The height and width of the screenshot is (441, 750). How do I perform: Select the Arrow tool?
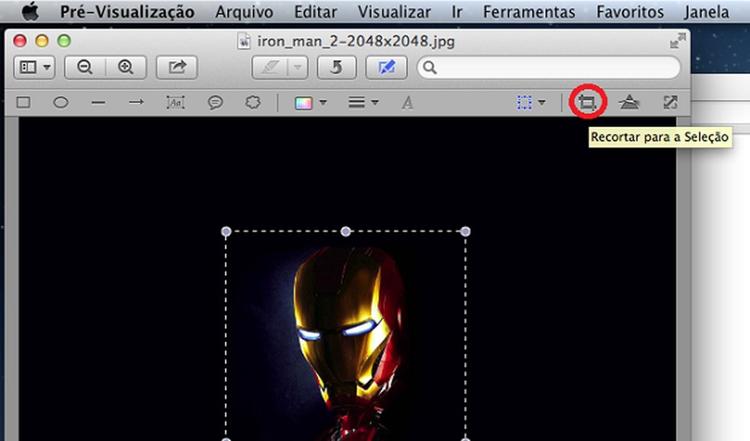click(x=136, y=102)
